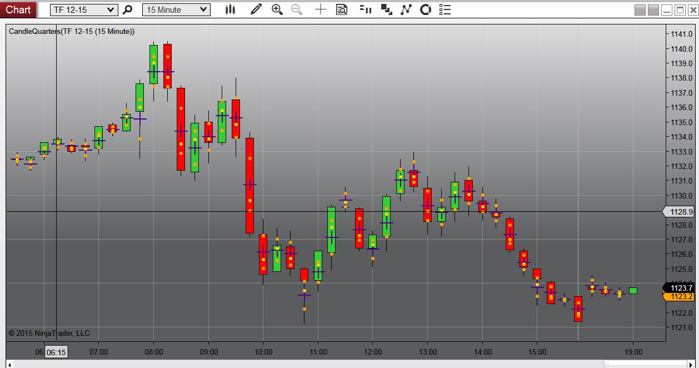
Task: Open the TF 12-15 instrument dropdown
Action: (83, 9)
